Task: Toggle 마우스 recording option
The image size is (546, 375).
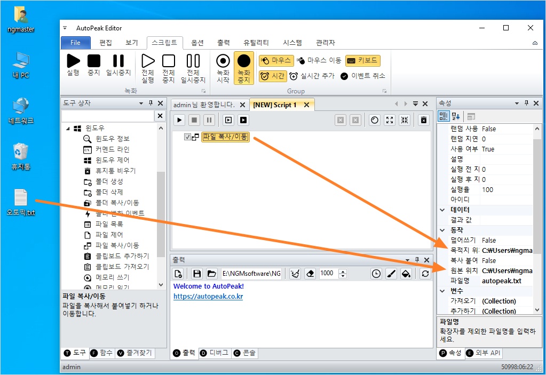Action: point(276,60)
